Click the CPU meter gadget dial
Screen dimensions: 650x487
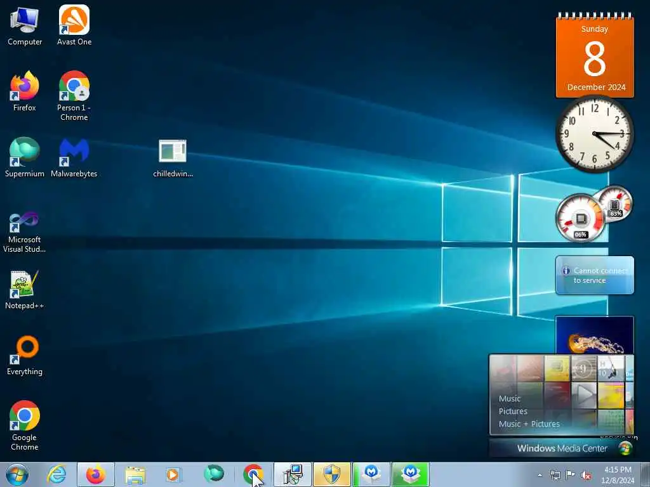coord(581,218)
